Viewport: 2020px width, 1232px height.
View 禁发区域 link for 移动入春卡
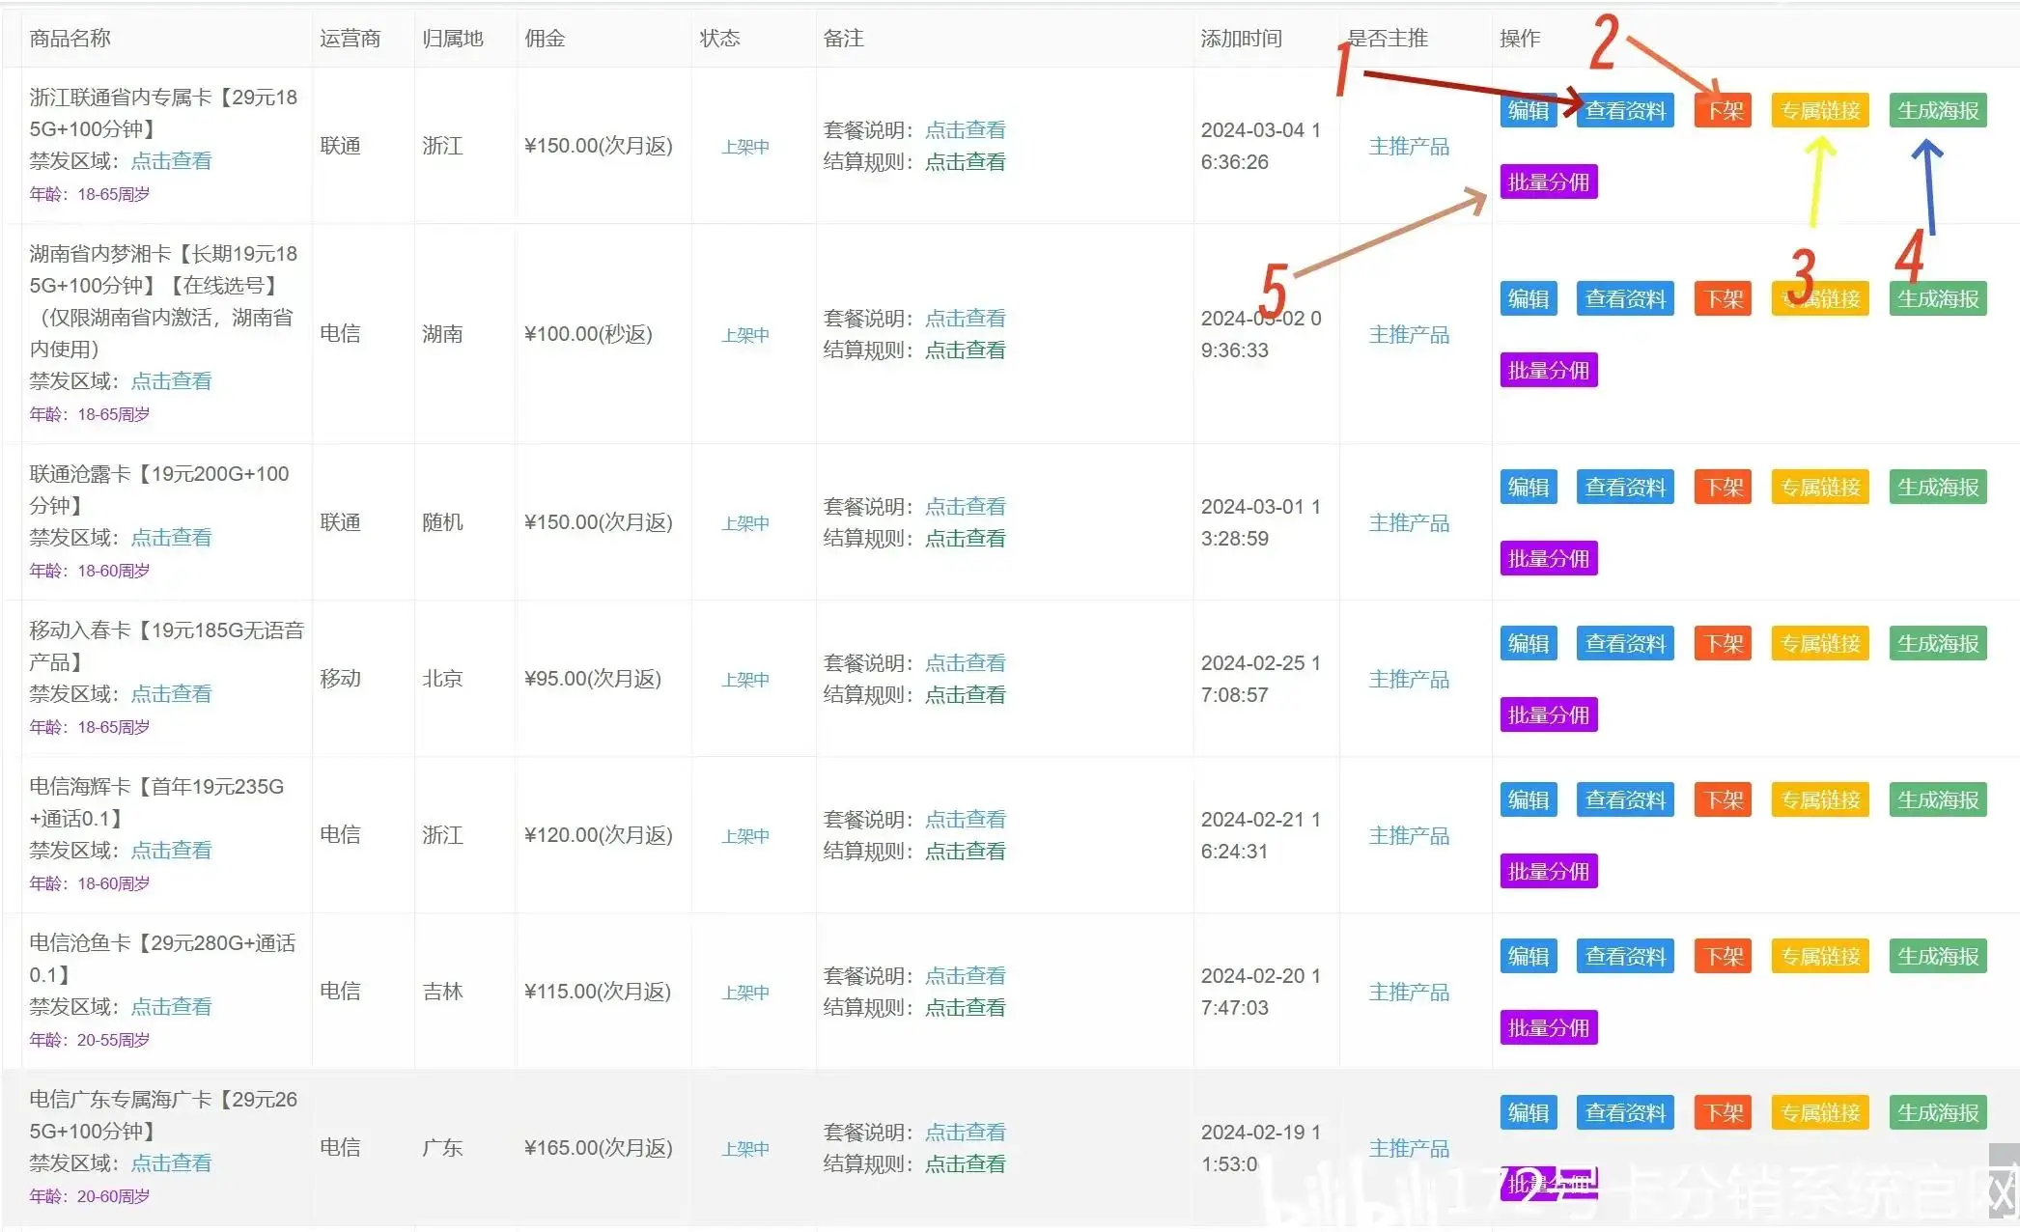171,694
